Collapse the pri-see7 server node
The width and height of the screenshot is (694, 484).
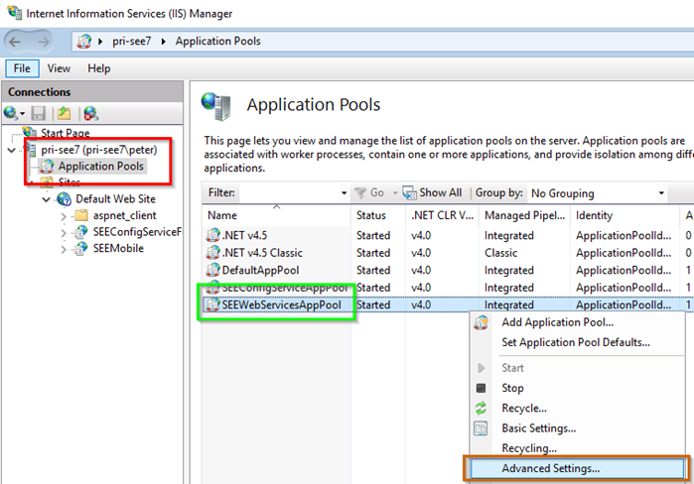(12, 151)
